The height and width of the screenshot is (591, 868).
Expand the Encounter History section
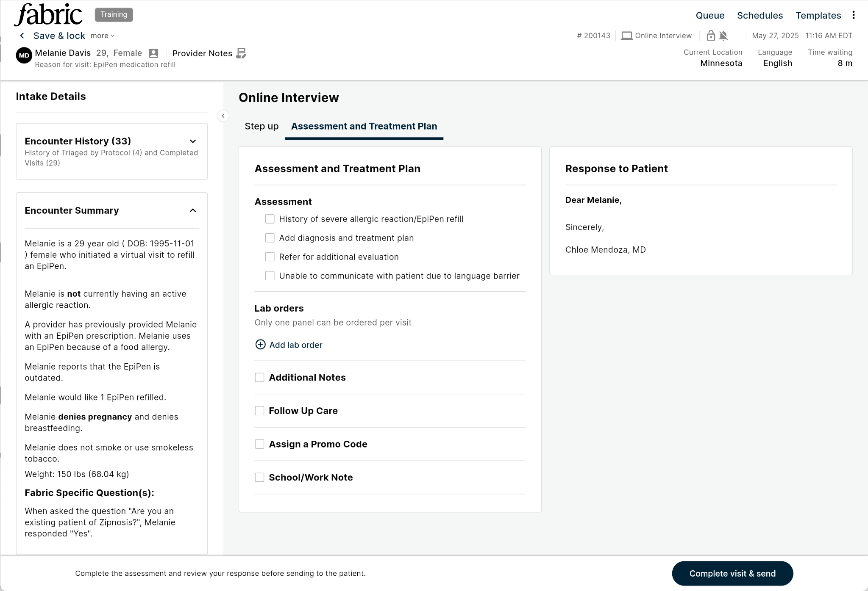(x=193, y=141)
